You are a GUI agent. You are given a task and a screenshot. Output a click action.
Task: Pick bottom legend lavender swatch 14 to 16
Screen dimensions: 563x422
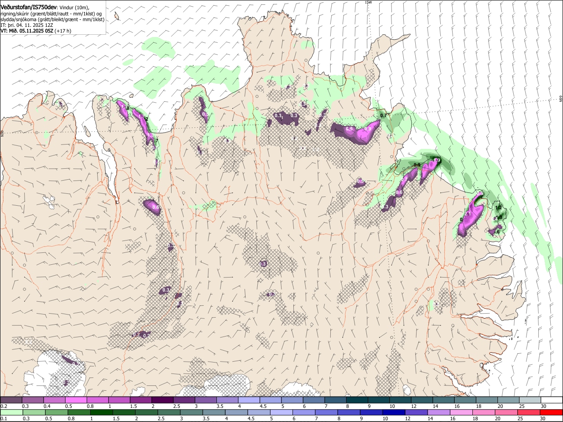coord(439,412)
